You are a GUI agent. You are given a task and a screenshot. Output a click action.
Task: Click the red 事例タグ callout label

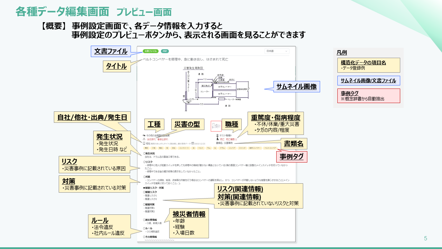[292, 157]
